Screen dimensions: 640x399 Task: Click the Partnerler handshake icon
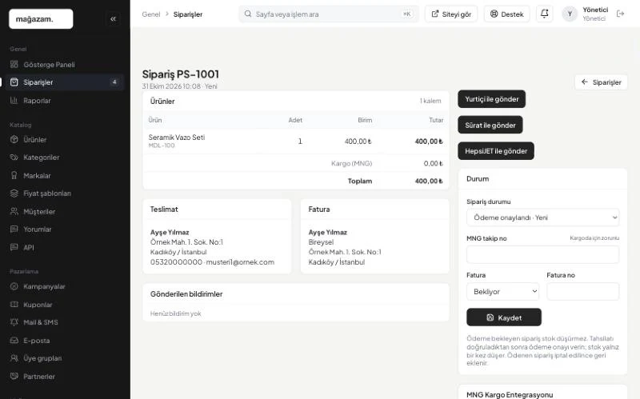coord(14,376)
